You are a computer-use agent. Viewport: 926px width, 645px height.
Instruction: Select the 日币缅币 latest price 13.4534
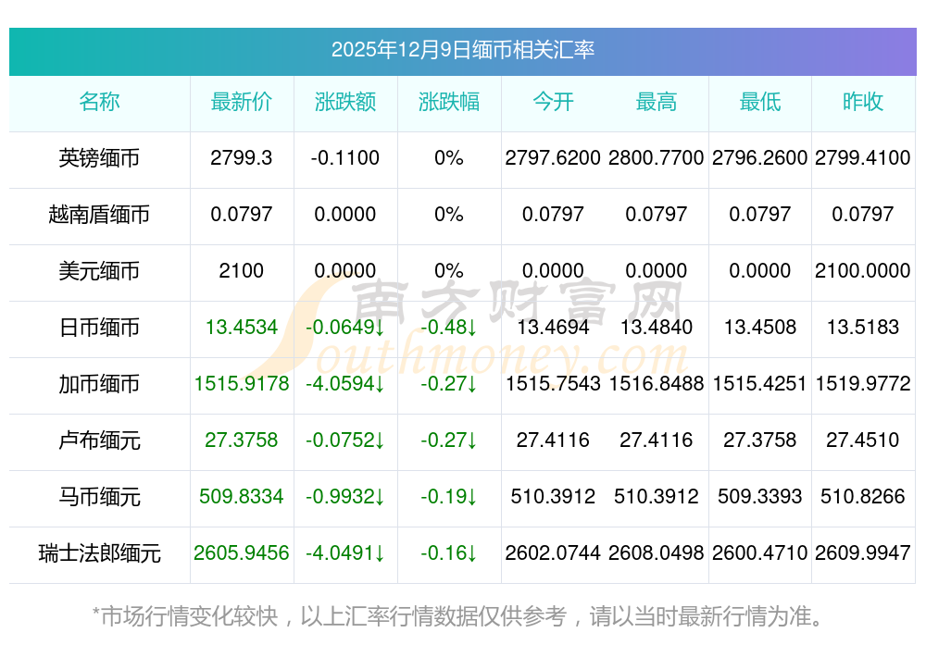242,328
